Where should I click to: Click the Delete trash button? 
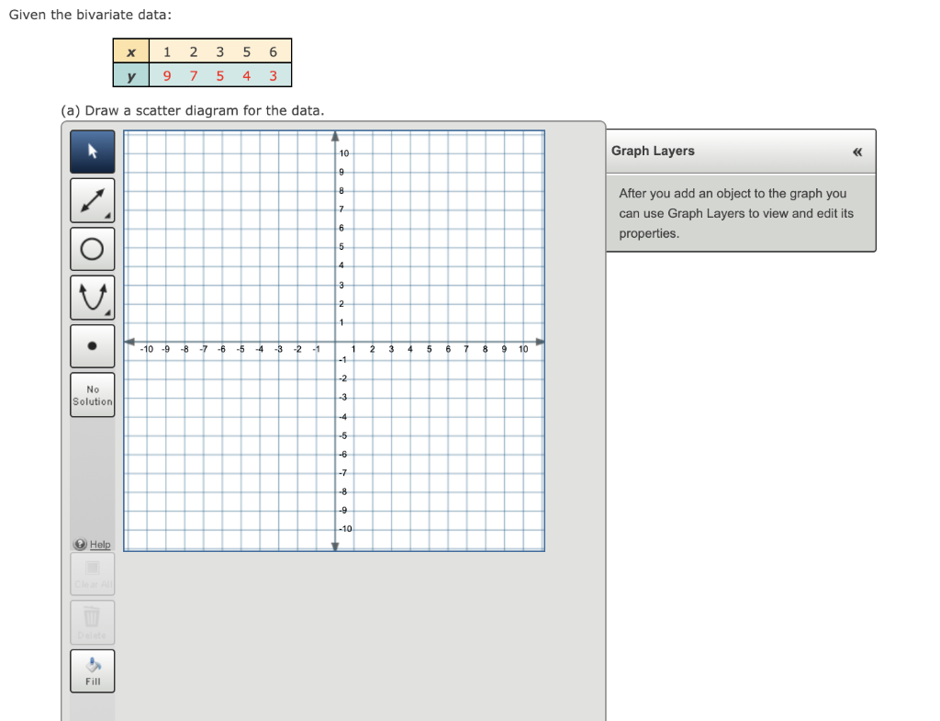(x=93, y=623)
